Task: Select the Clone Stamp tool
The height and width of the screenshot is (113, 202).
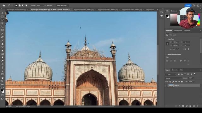Action: pos(3,44)
